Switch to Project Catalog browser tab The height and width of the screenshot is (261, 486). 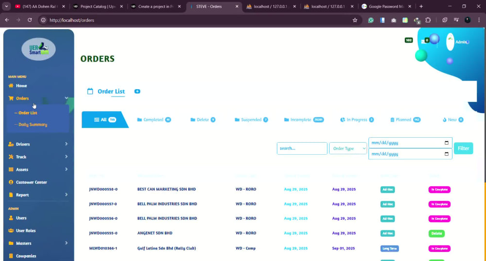click(98, 6)
